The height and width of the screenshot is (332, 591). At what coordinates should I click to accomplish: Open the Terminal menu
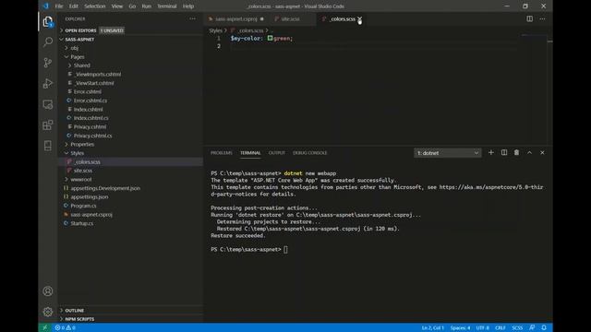tap(166, 6)
